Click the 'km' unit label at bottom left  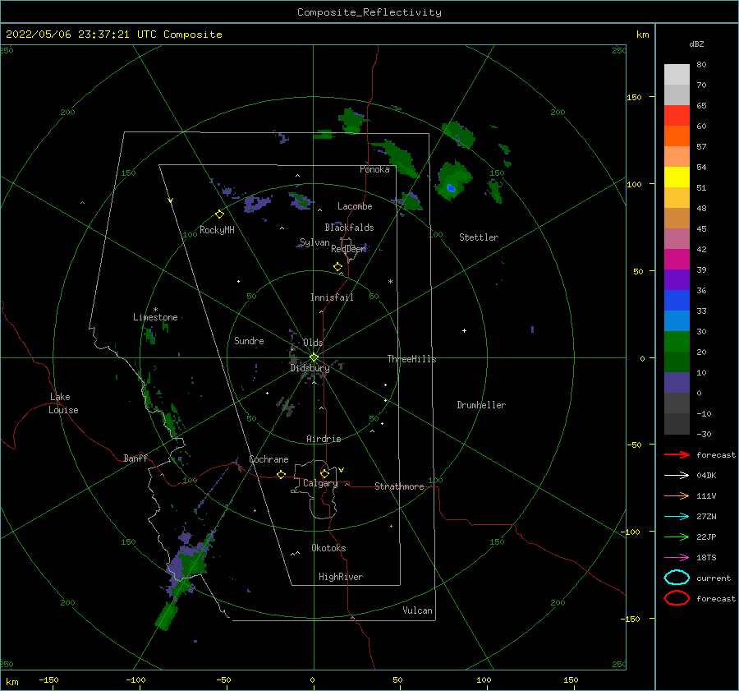[12, 682]
